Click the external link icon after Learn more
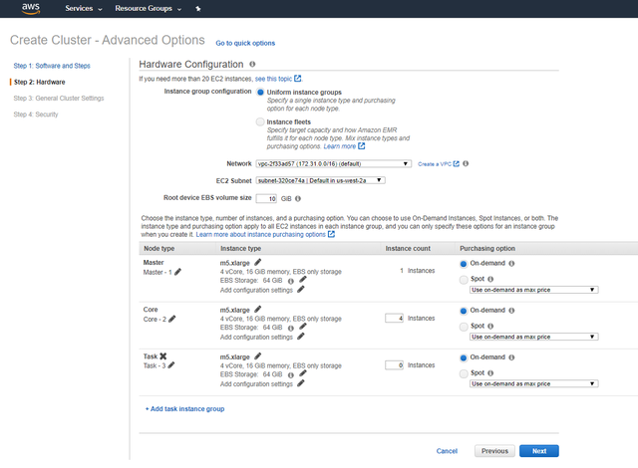Screen dimensions: 638x468 (x=361, y=146)
